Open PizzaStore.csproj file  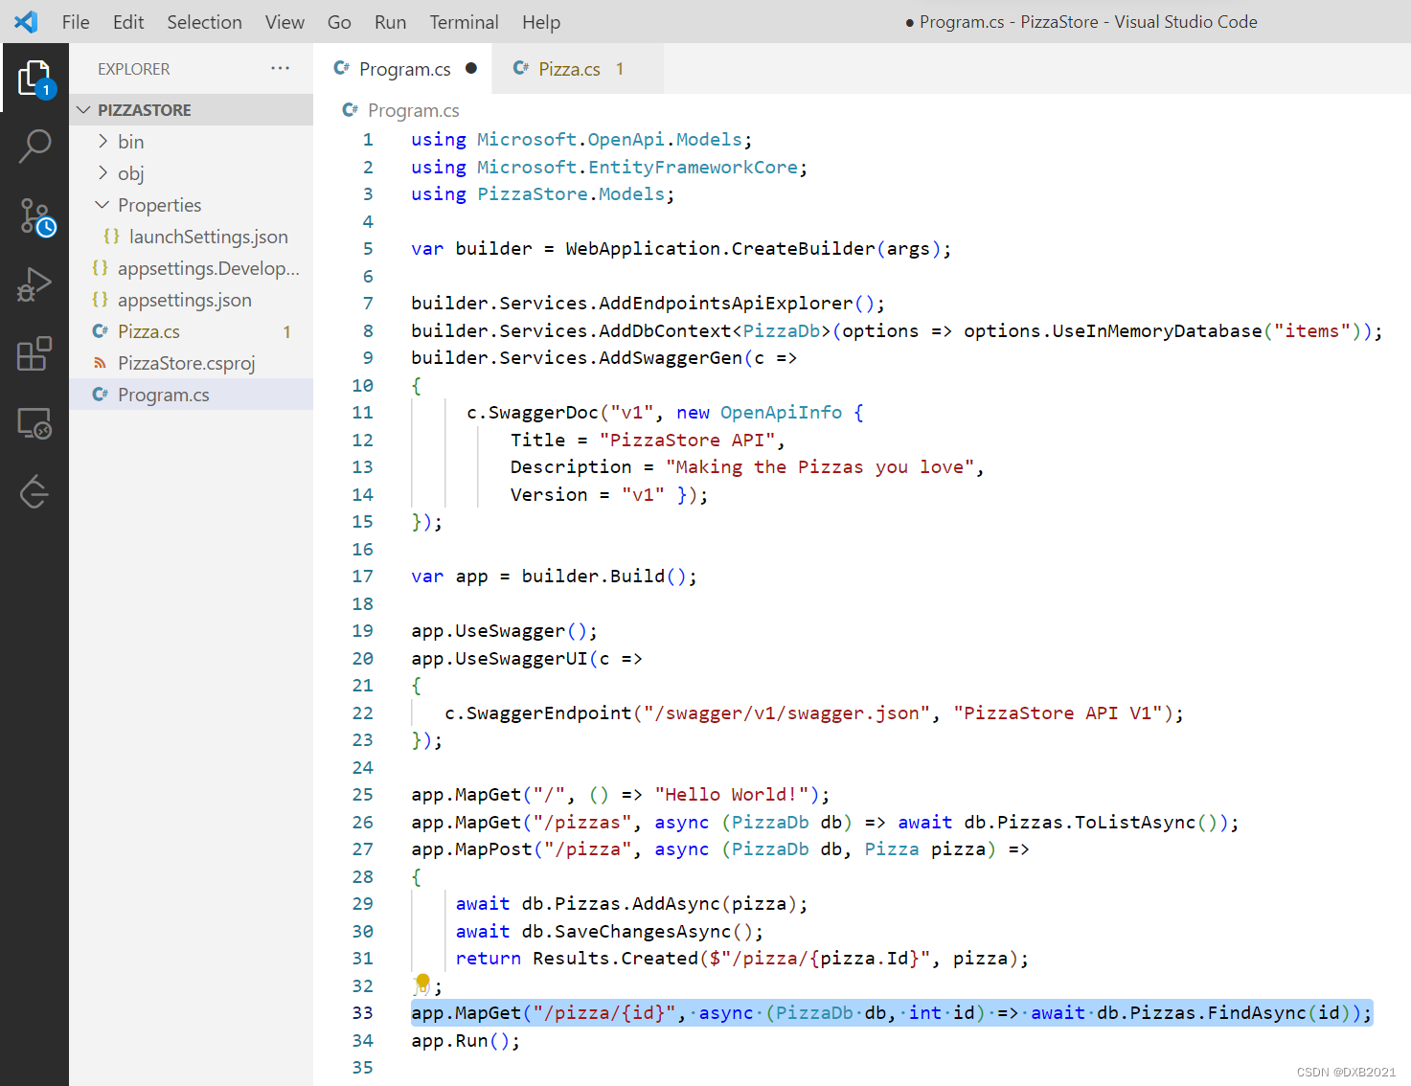click(x=192, y=363)
